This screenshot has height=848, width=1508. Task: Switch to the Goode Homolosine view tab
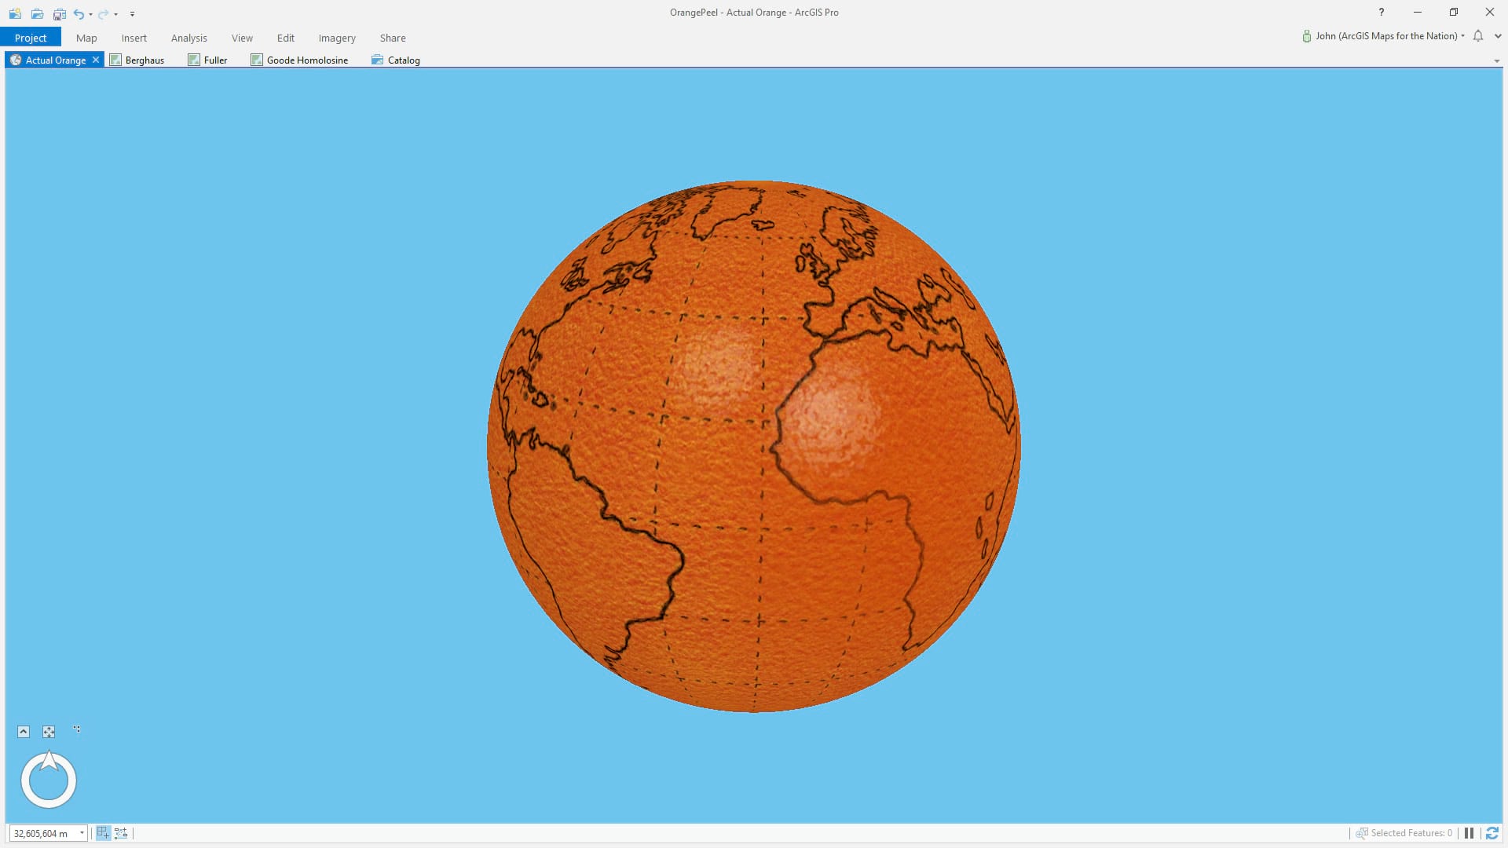point(306,60)
